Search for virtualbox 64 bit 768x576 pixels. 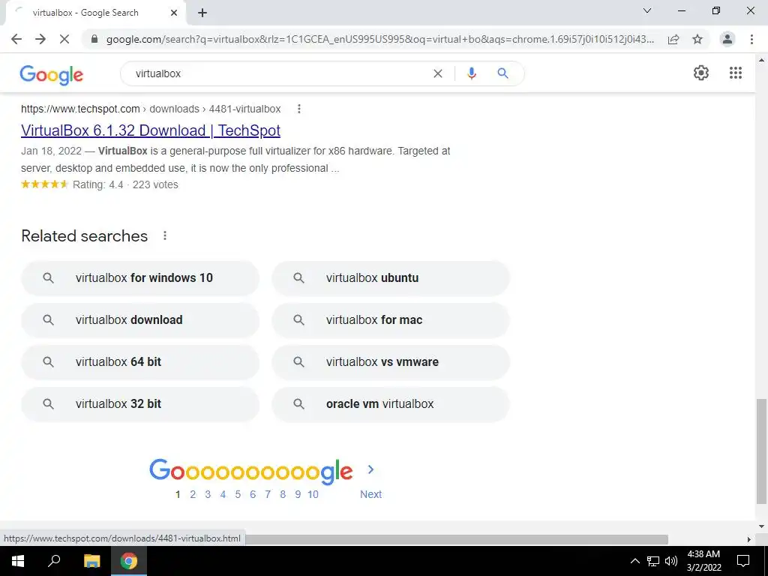pyautogui.click(x=140, y=362)
